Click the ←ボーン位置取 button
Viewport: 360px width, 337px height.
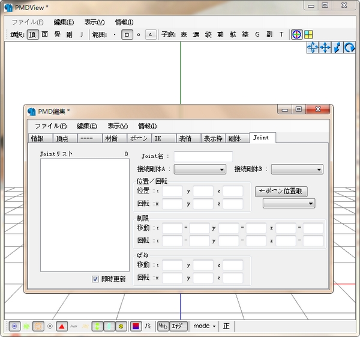tap(281, 191)
